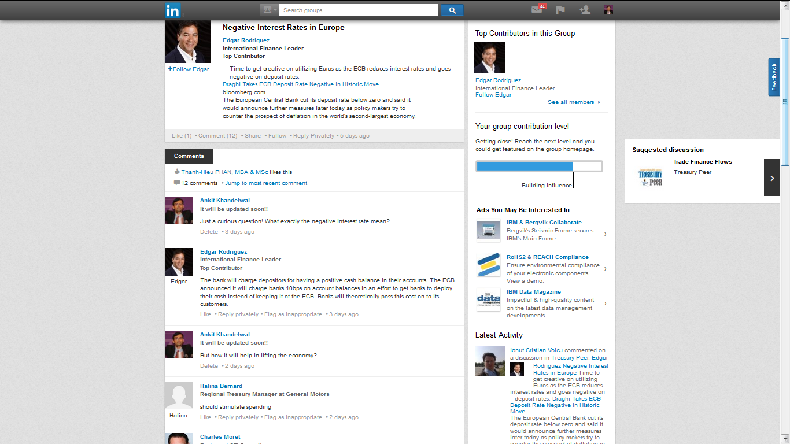
Task: Open the LinkedIn home logo
Action: (x=173, y=10)
